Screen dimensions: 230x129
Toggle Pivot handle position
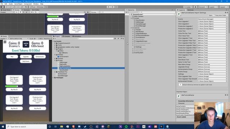(33, 7)
